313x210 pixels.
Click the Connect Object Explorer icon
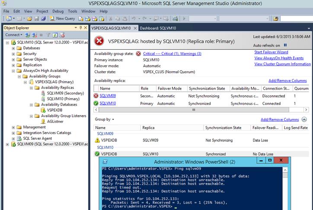tap(27, 35)
